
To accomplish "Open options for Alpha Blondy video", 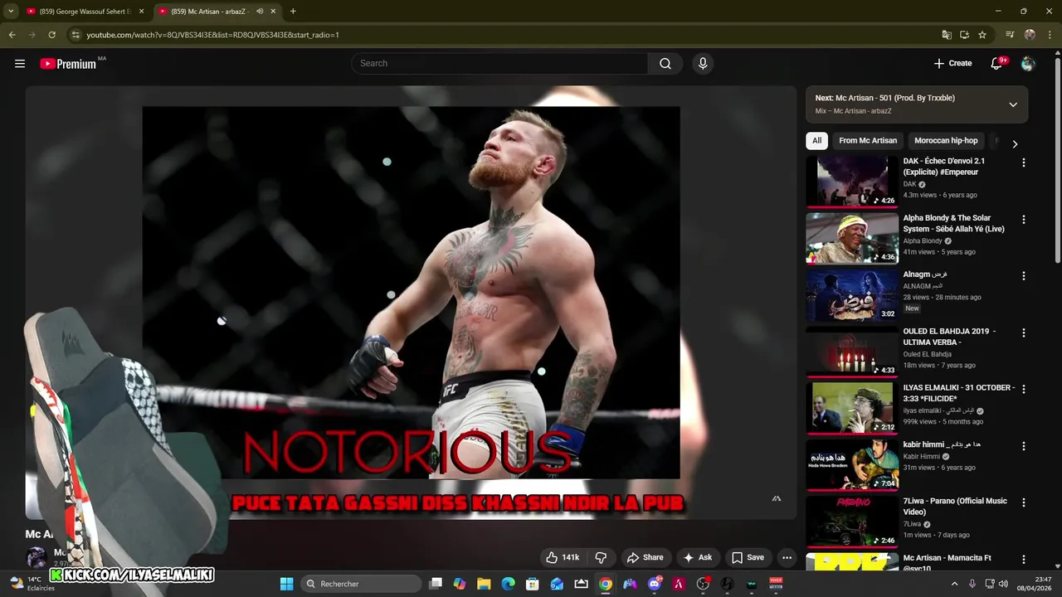I will click(1023, 220).
